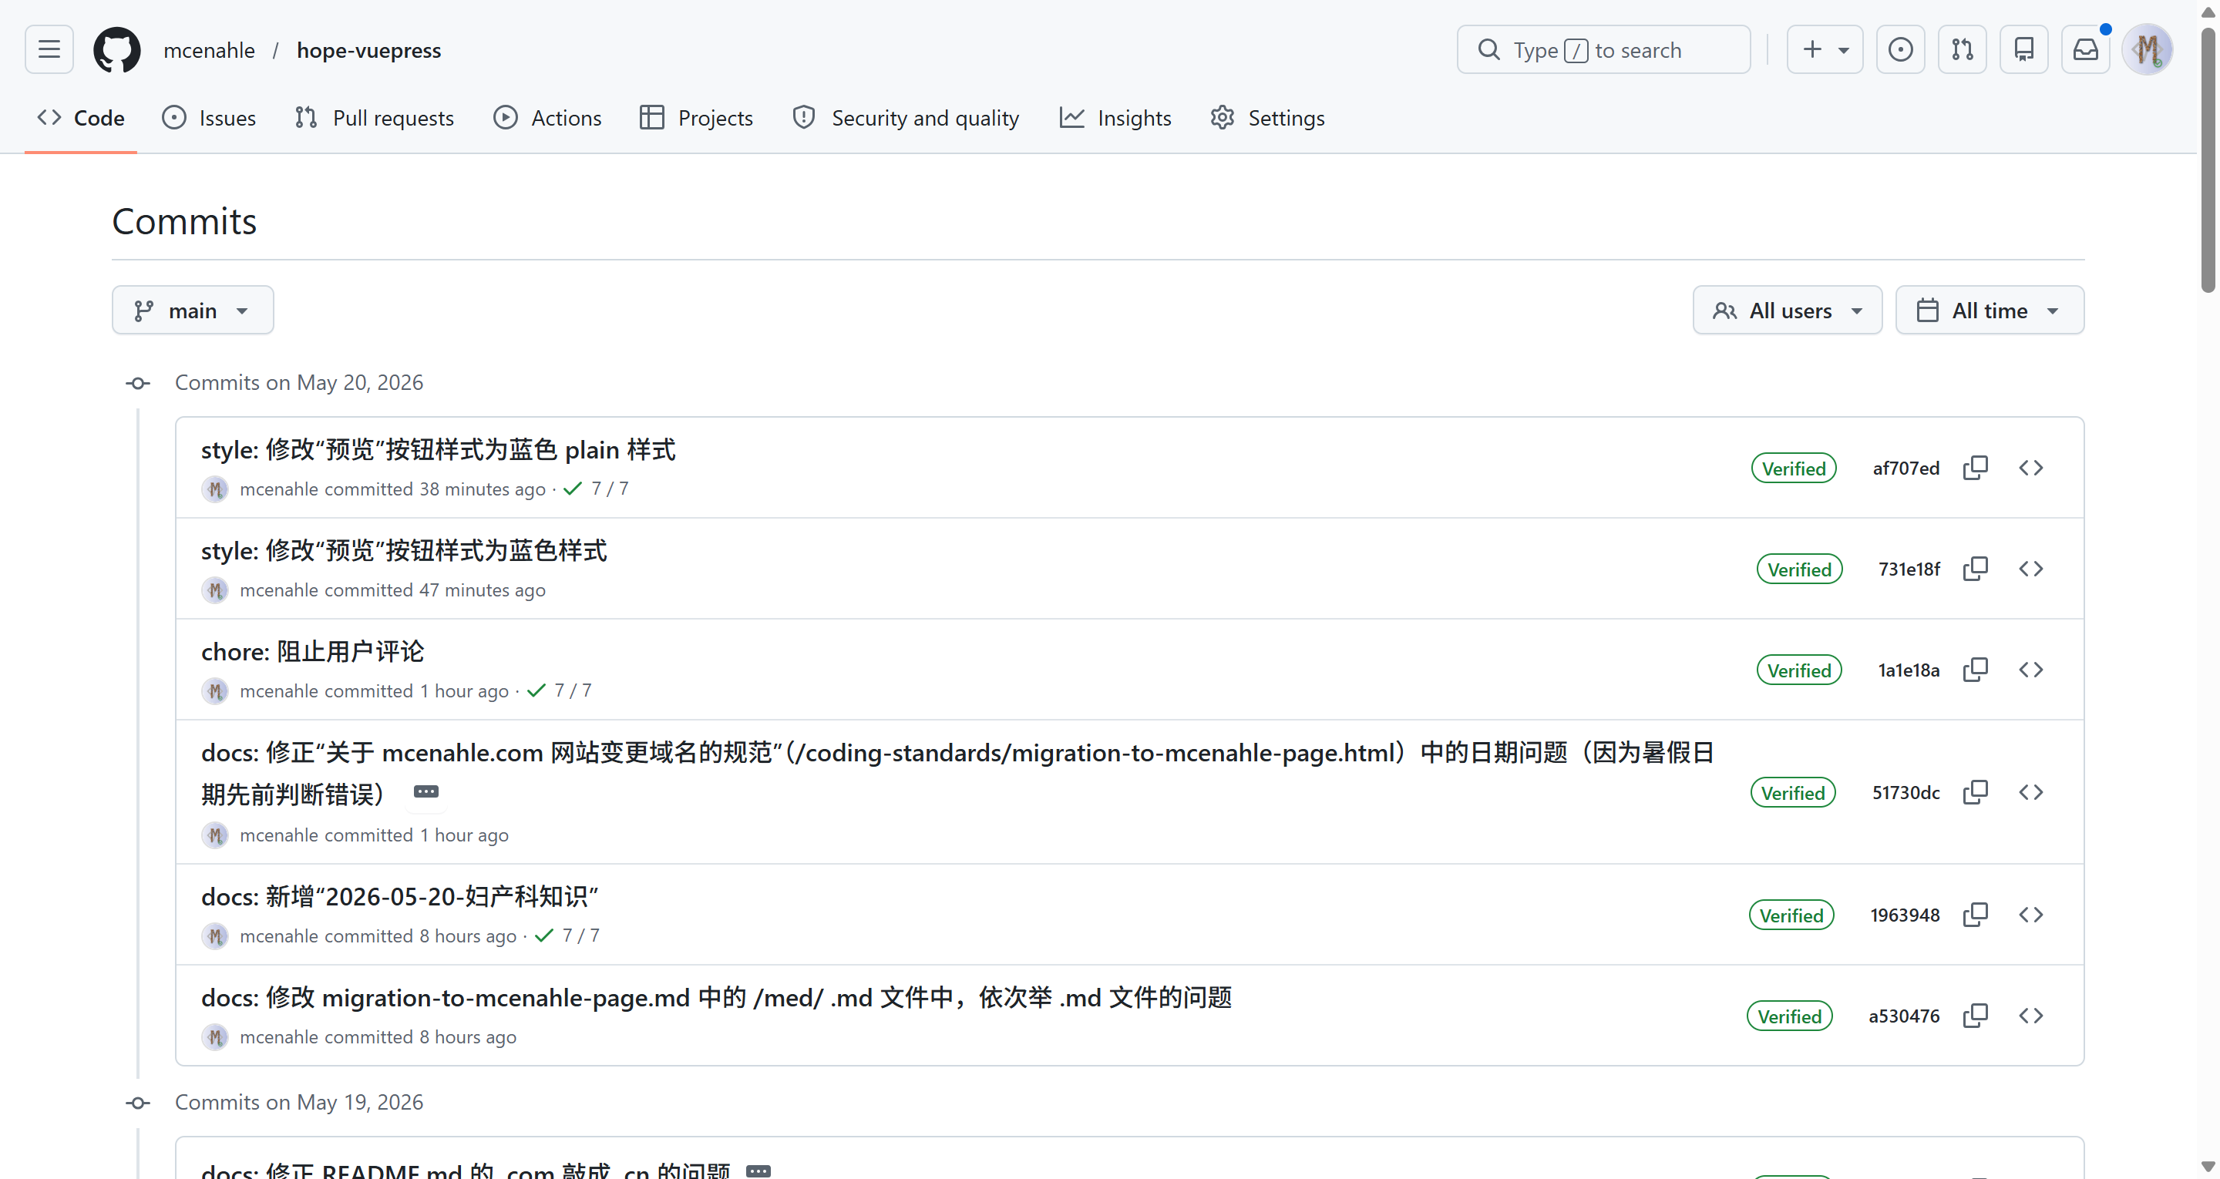The width and height of the screenshot is (2220, 1179).
Task: Copy full SHA for 1a1e18a
Action: pos(1975,670)
